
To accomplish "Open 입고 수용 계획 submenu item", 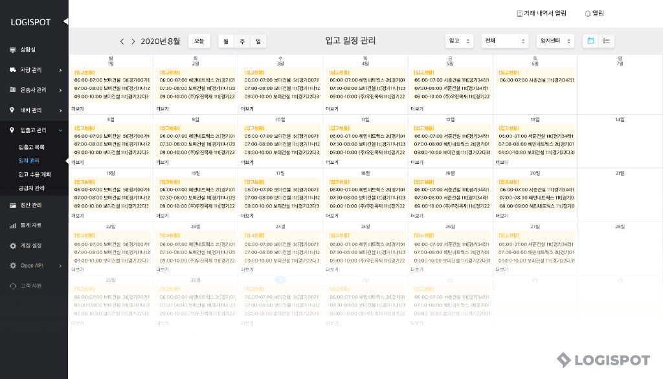I will [x=34, y=174].
